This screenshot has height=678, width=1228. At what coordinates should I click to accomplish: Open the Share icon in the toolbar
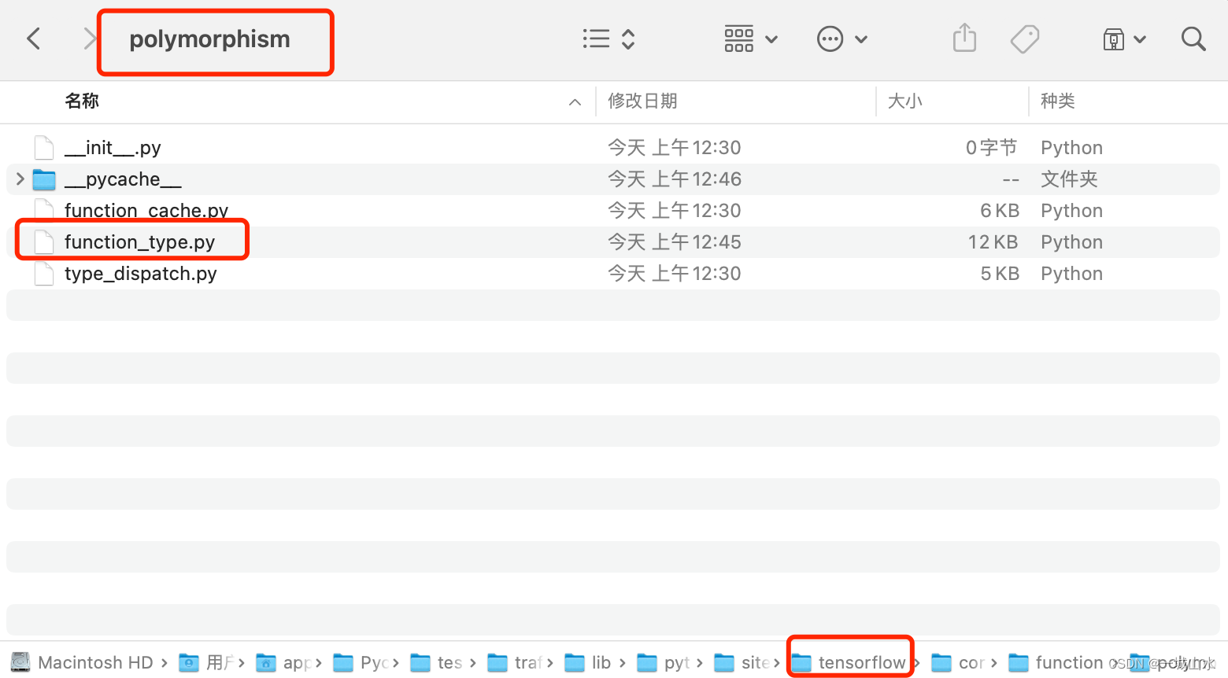(x=964, y=38)
